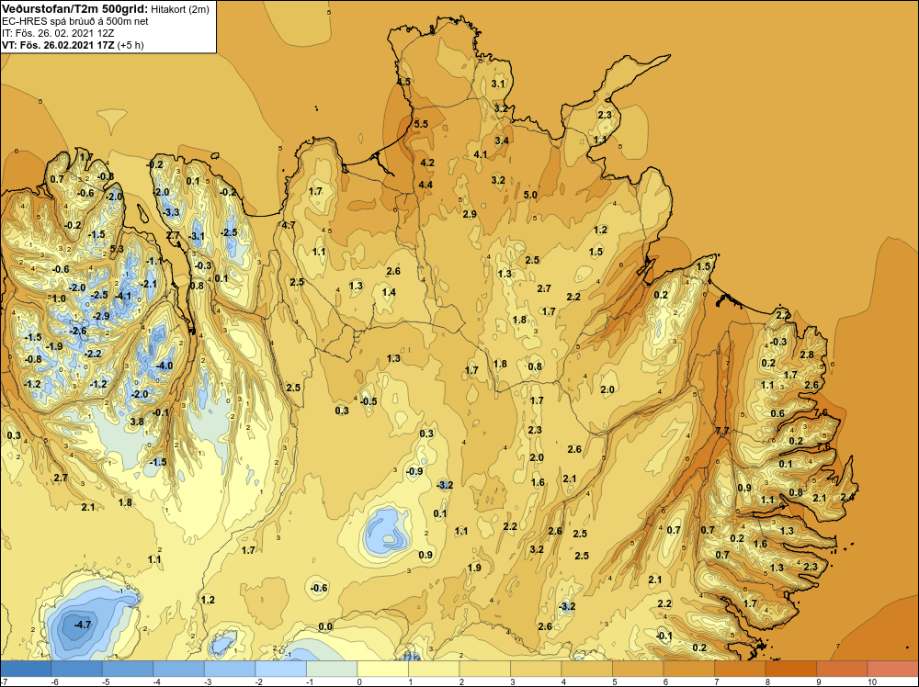Click the 5.0 temperature label
Image resolution: width=919 pixels, height=687 pixels.
pyautogui.click(x=530, y=195)
